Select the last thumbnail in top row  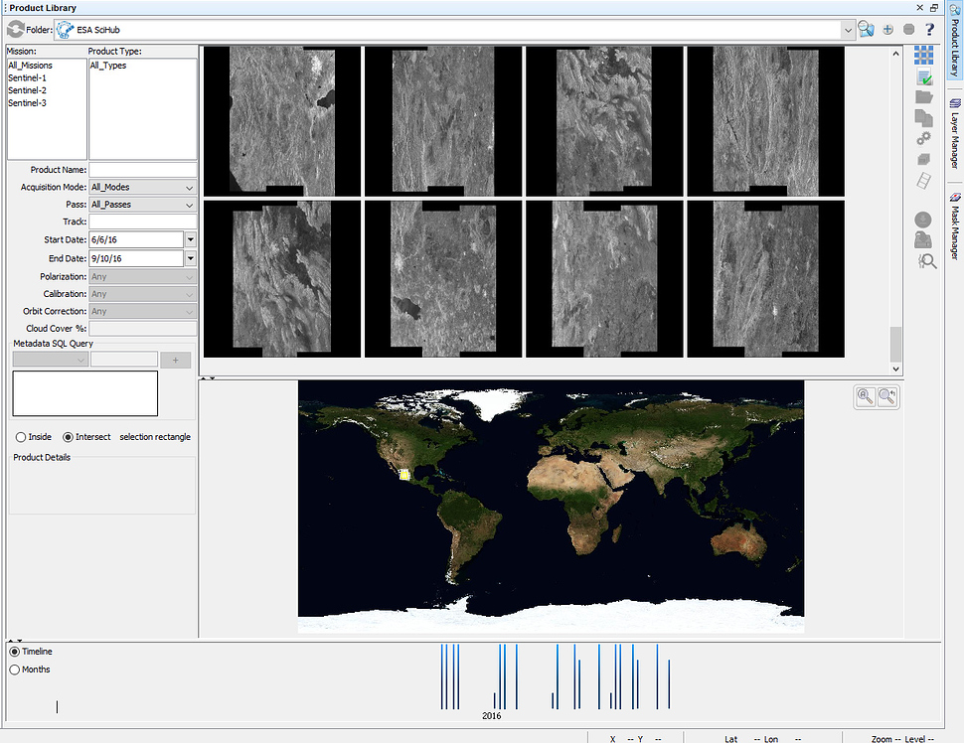pos(765,122)
